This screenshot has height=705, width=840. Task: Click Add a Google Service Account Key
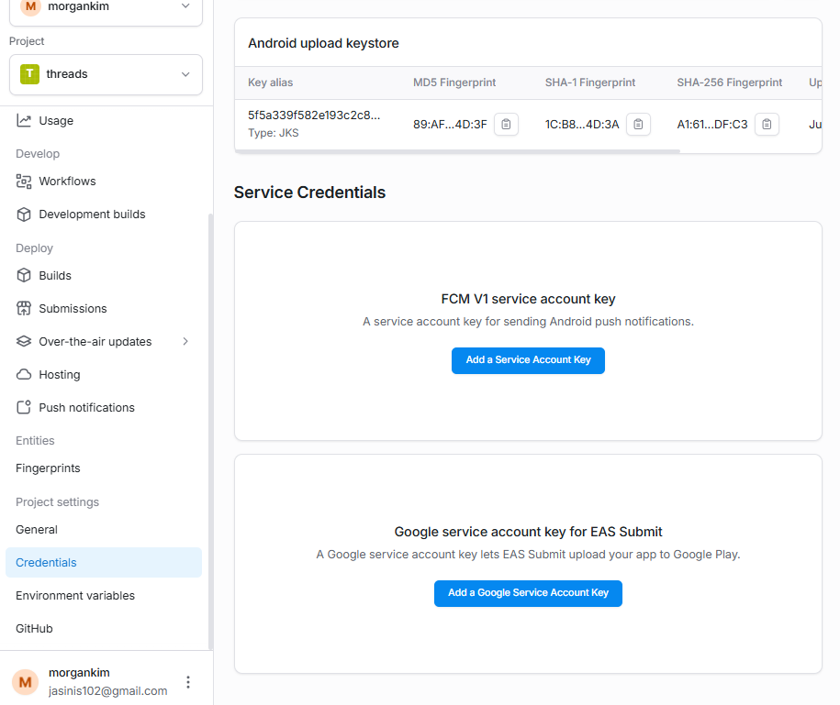tap(528, 593)
